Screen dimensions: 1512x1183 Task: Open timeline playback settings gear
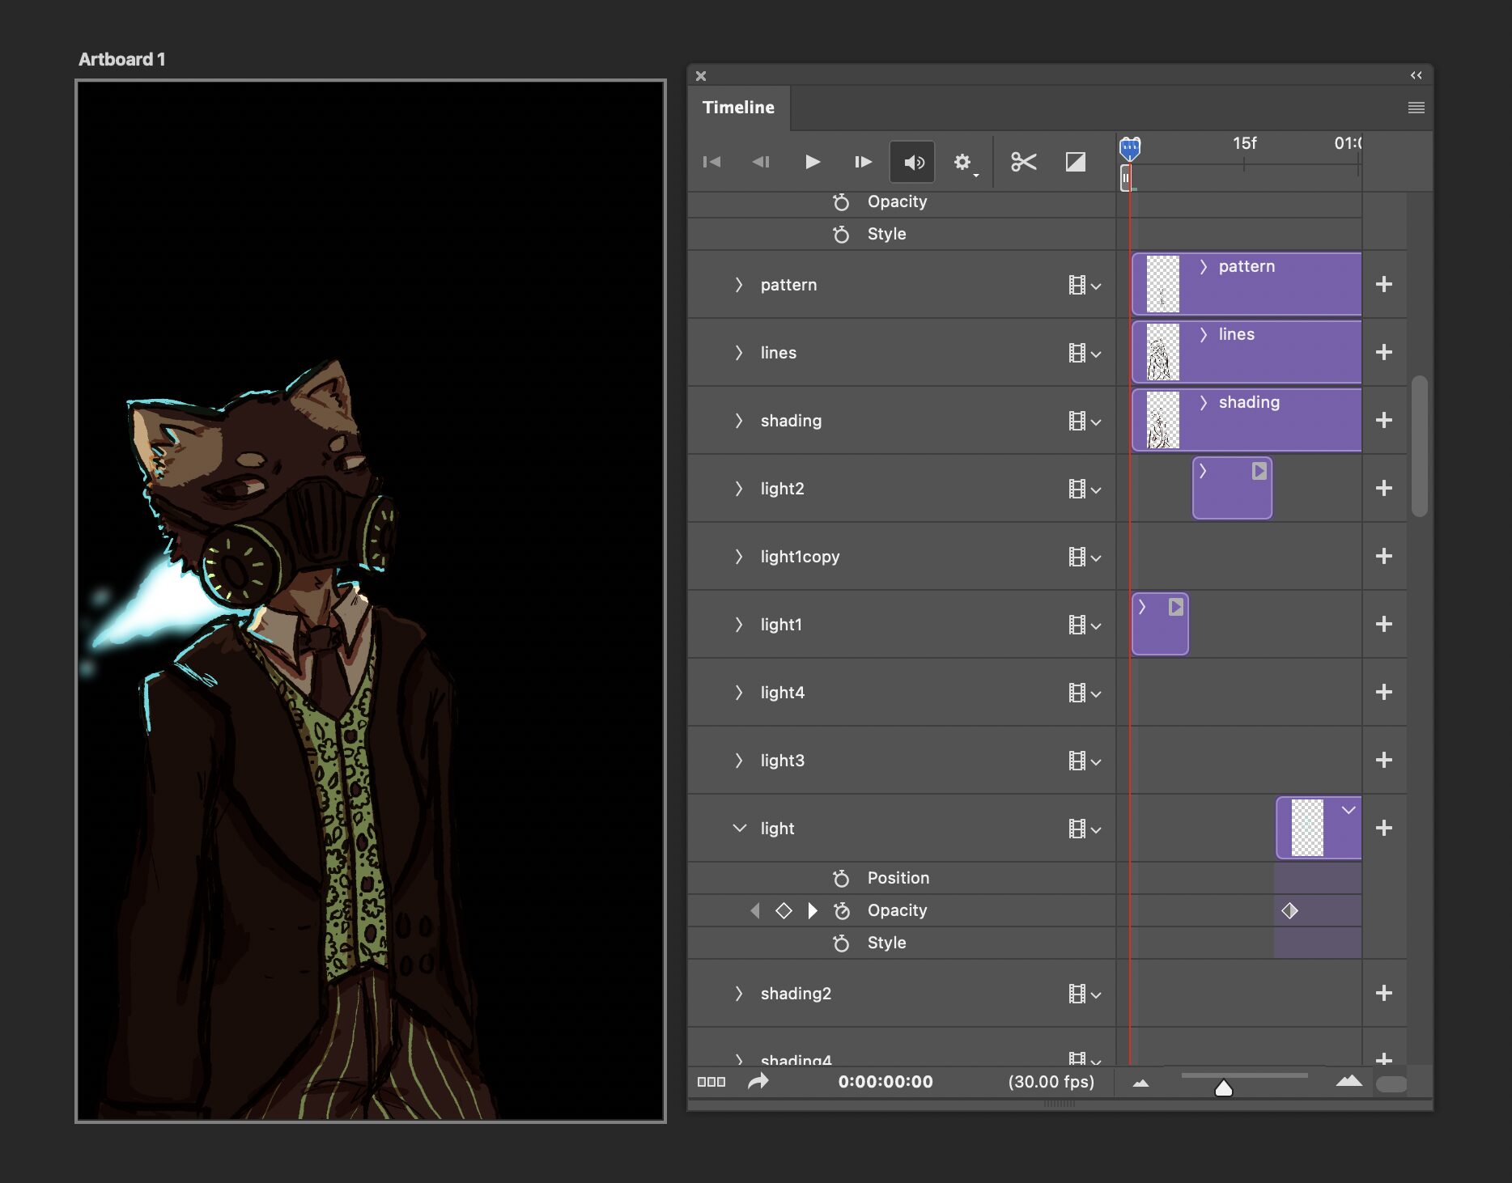pyautogui.click(x=963, y=163)
